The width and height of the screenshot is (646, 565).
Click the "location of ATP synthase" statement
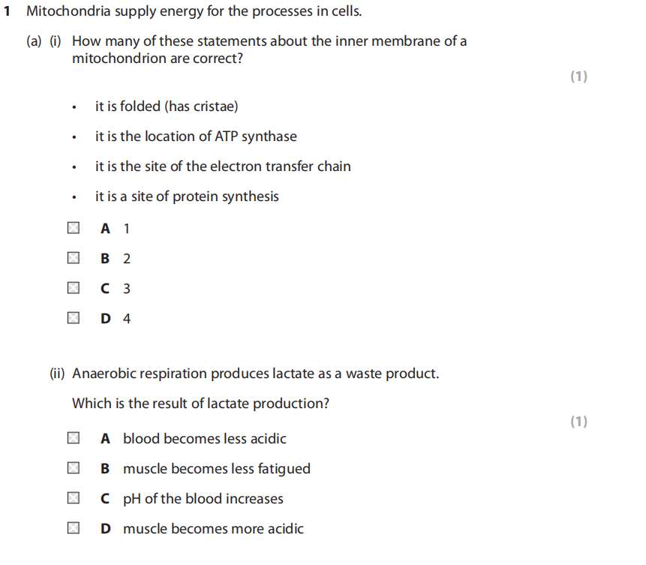(196, 137)
